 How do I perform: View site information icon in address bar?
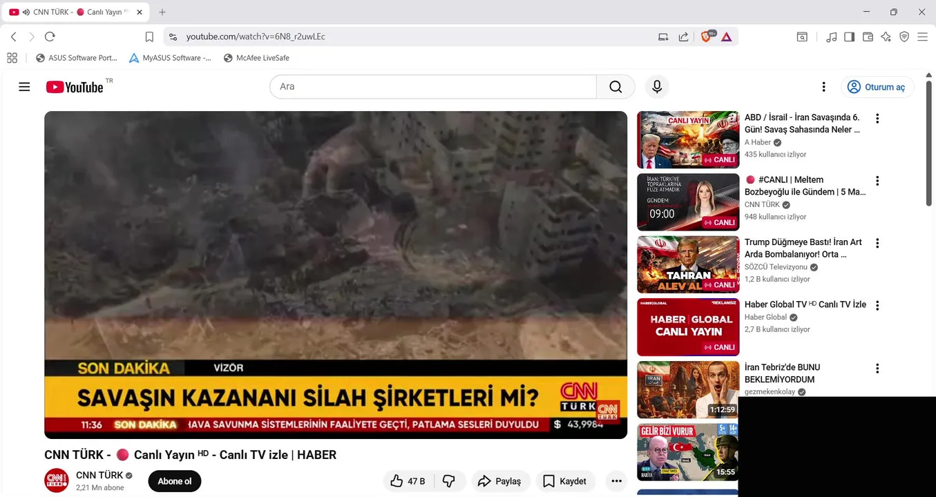pos(173,37)
